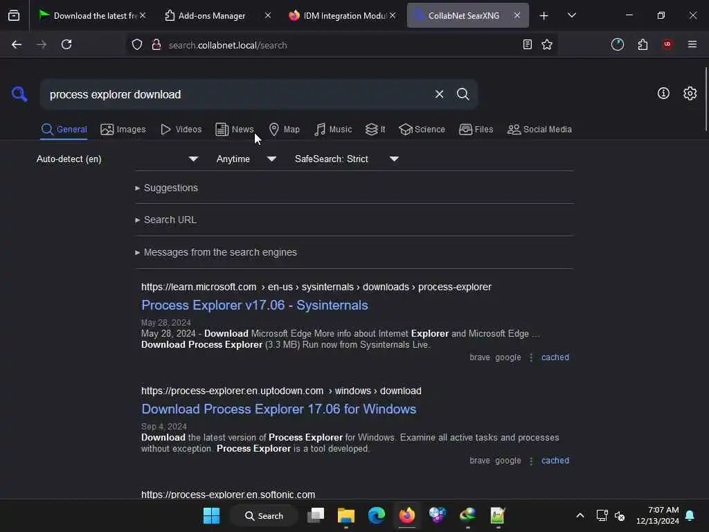This screenshot has width=709, height=532.
Task: Open the tracking protection shield icon
Action: click(x=137, y=44)
